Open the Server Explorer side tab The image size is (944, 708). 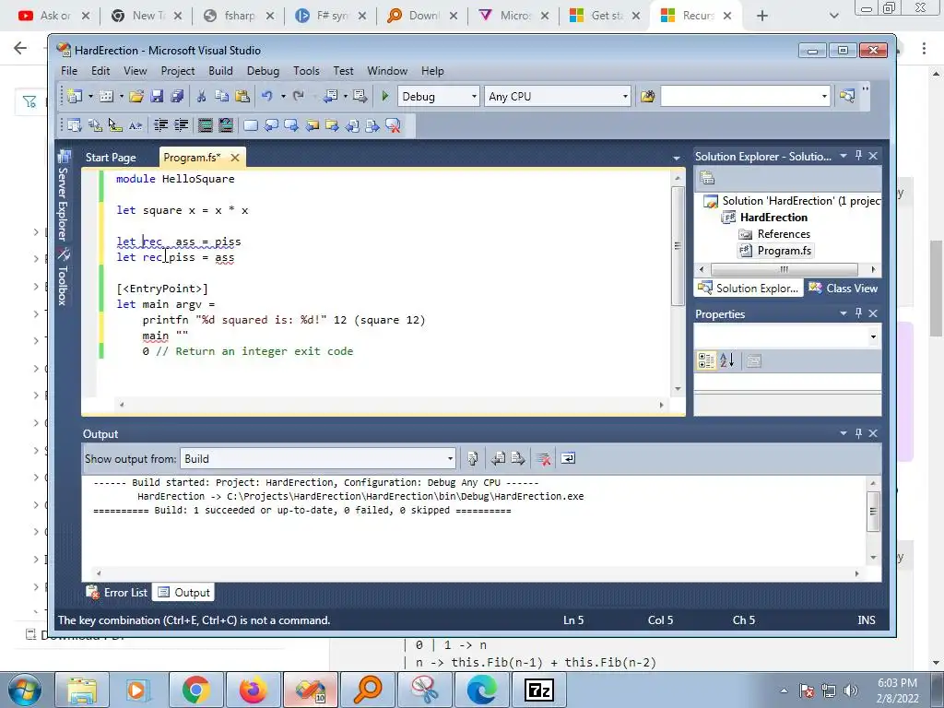tap(64, 195)
